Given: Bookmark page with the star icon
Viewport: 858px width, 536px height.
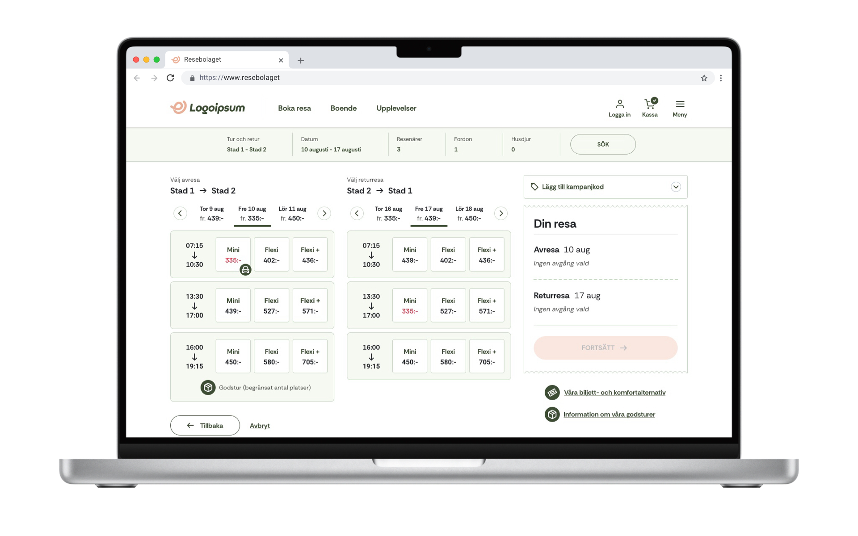Looking at the screenshot, I should (x=704, y=78).
